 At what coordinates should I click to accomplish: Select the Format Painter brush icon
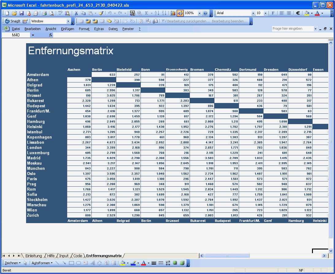pyautogui.click(x=101, y=13)
